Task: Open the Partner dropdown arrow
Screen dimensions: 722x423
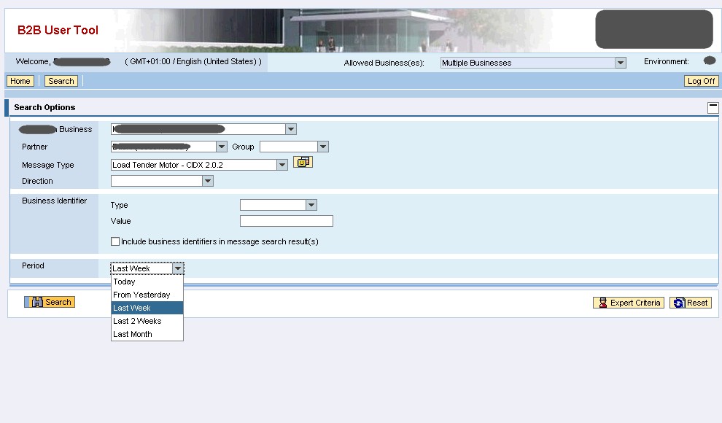Action: tap(222, 147)
